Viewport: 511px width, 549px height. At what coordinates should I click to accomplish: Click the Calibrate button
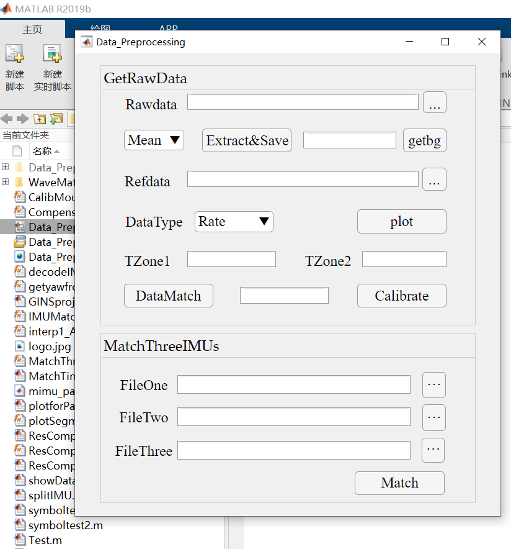click(x=401, y=296)
